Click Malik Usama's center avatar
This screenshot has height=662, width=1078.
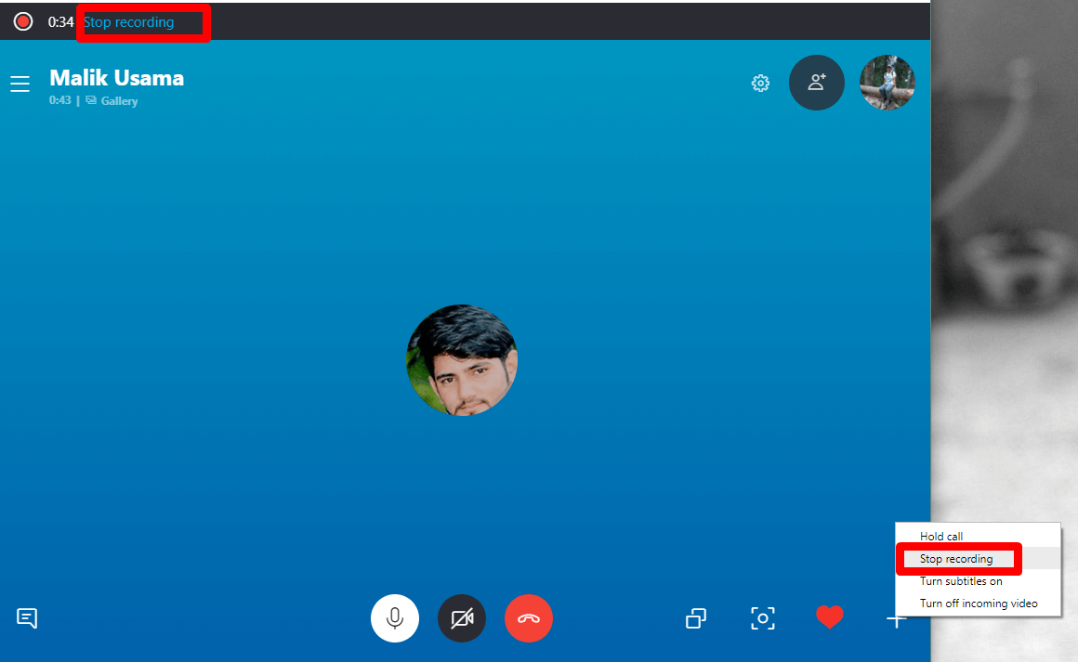point(462,360)
